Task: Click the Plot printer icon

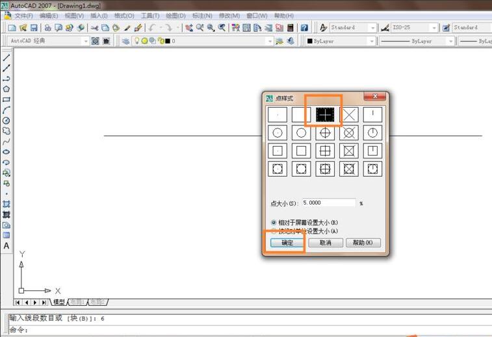Action: (x=47, y=28)
